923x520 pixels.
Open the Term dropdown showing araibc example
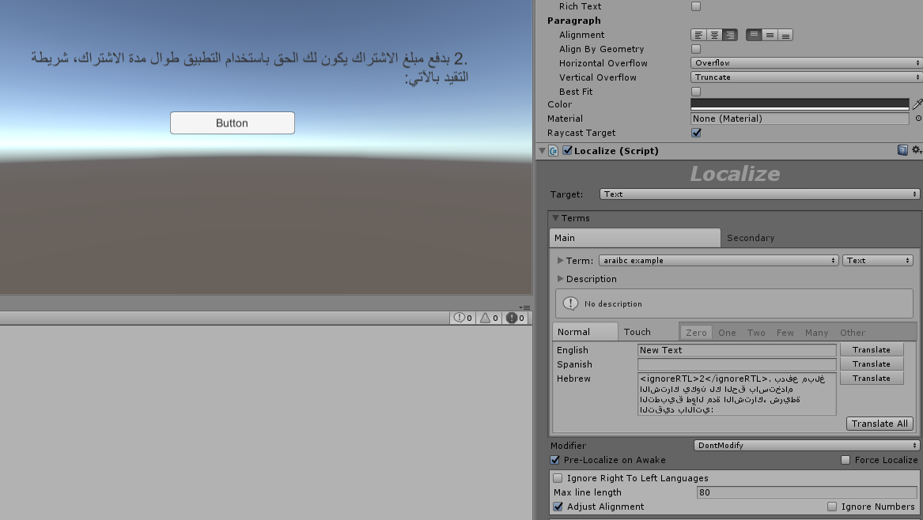coord(718,260)
